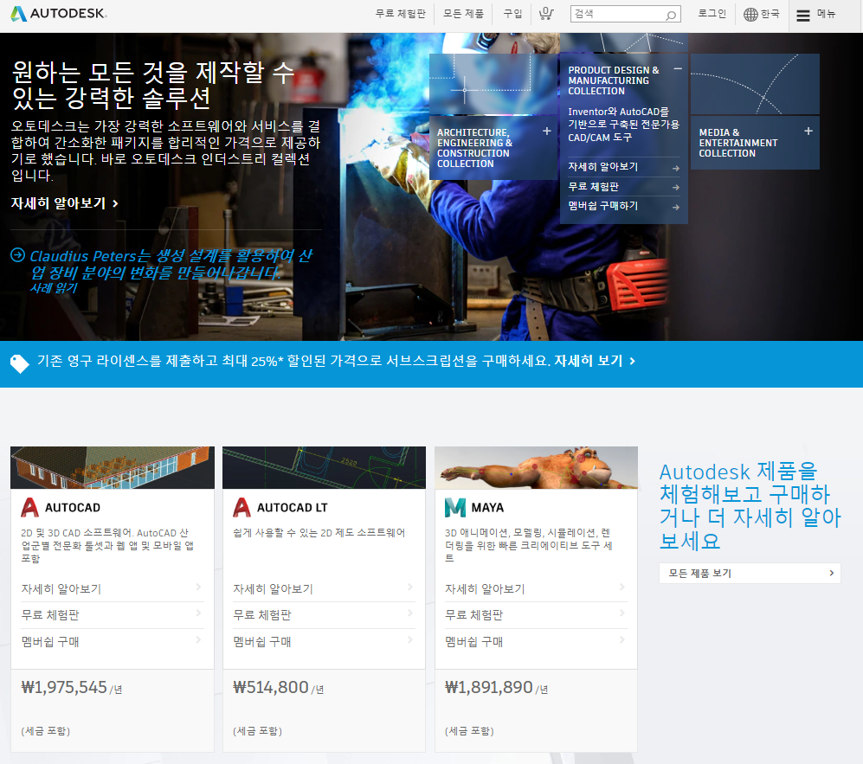This screenshot has height=764, width=863.
Task: Click the Media & Entertainment Collection label
Action: pyautogui.click(x=738, y=143)
